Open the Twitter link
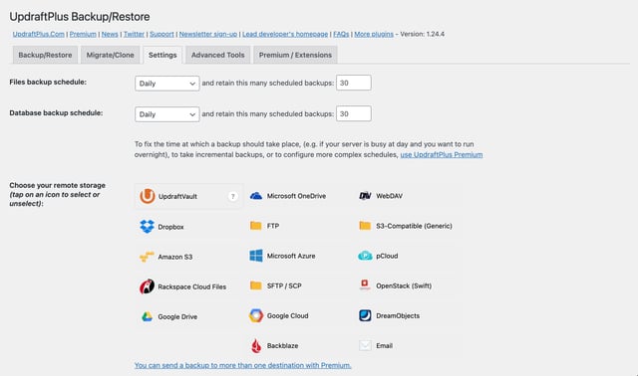Screen dimensions: 638x376 point(134,34)
